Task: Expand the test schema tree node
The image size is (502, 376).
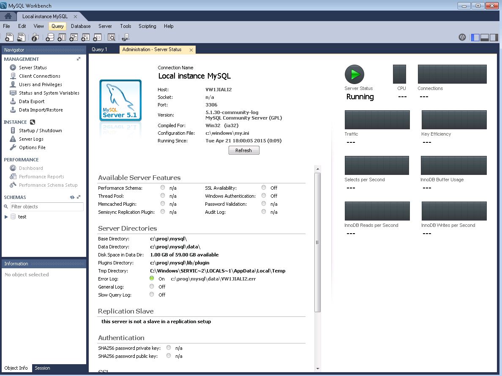Action: 6,217
